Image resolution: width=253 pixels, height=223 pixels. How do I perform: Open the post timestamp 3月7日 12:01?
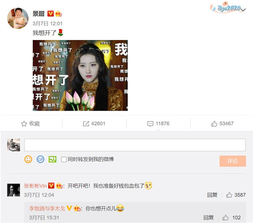click(47, 24)
